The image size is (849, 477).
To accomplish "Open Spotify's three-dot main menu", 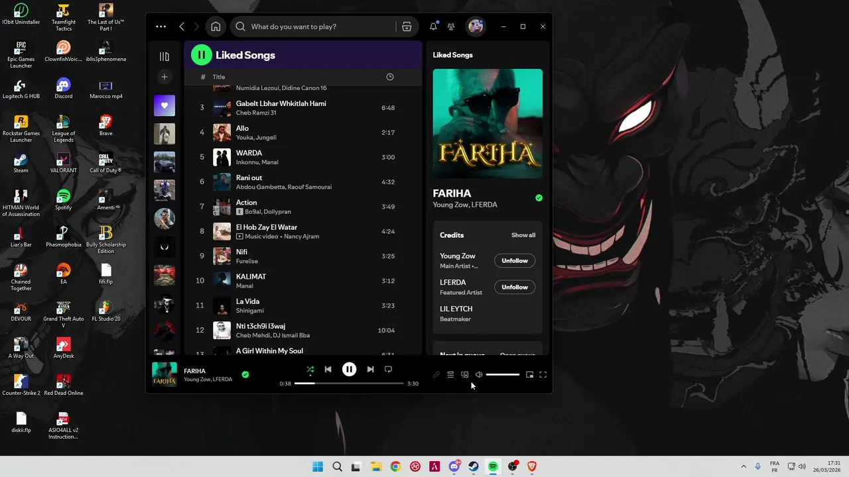I will (161, 26).
